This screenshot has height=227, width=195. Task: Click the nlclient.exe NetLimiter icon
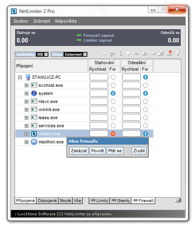34,134
